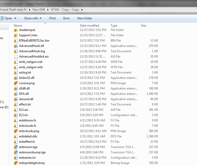The image size is (197, 166).
Task: Expand breadcrumb arrow after Grand Theft Auto IV
Action: [30, 10]
